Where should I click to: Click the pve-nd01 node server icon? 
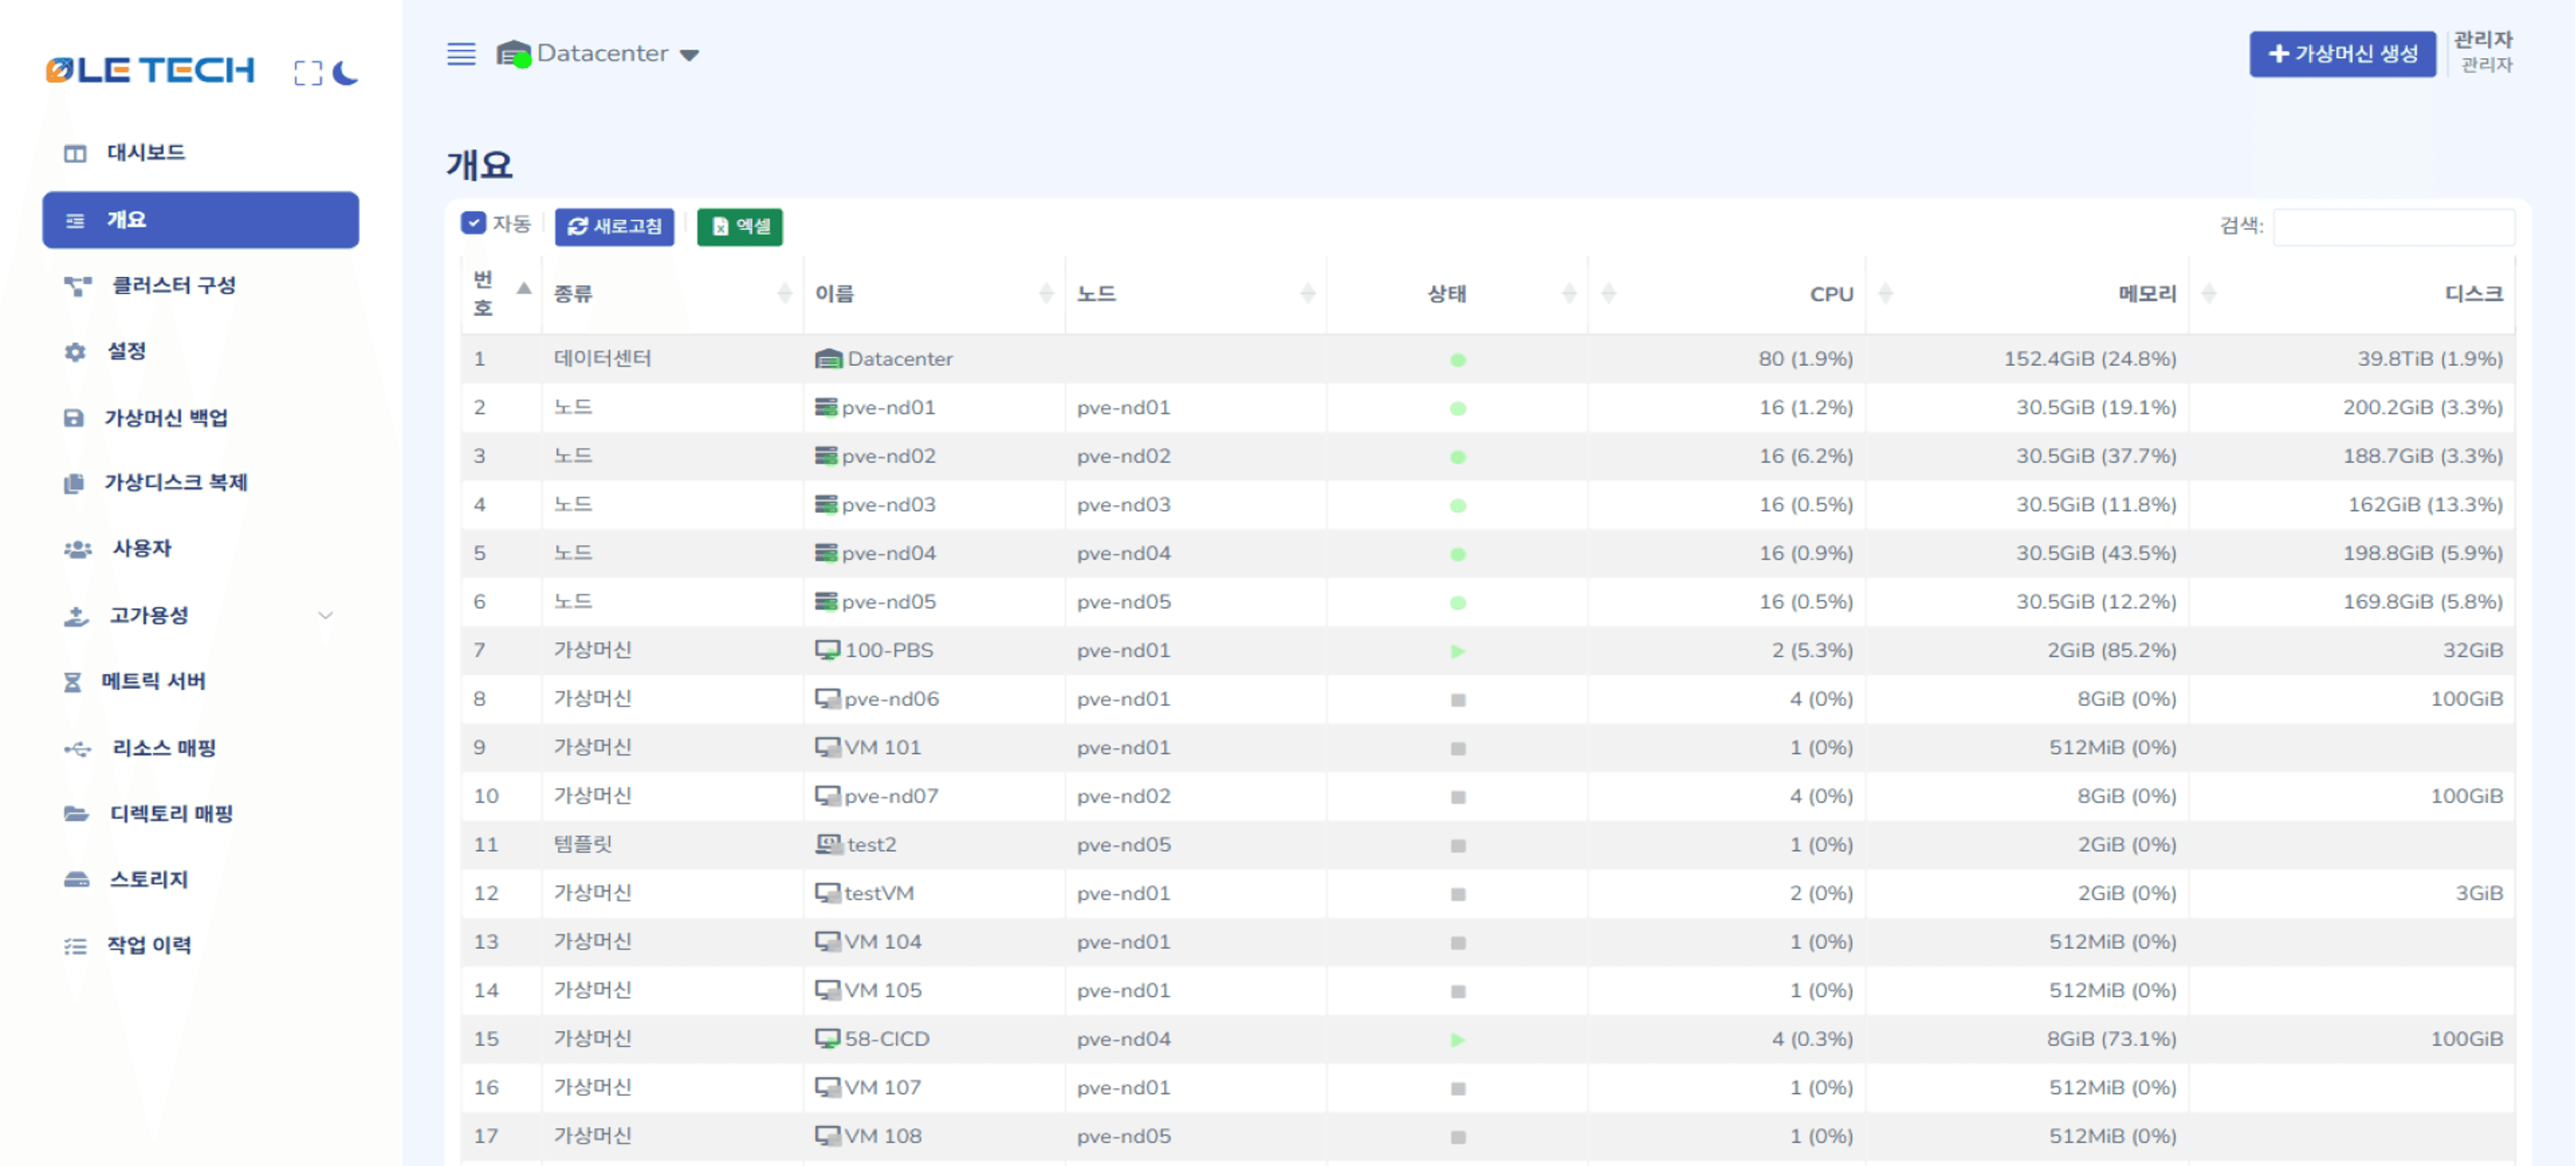pos(826,407)
